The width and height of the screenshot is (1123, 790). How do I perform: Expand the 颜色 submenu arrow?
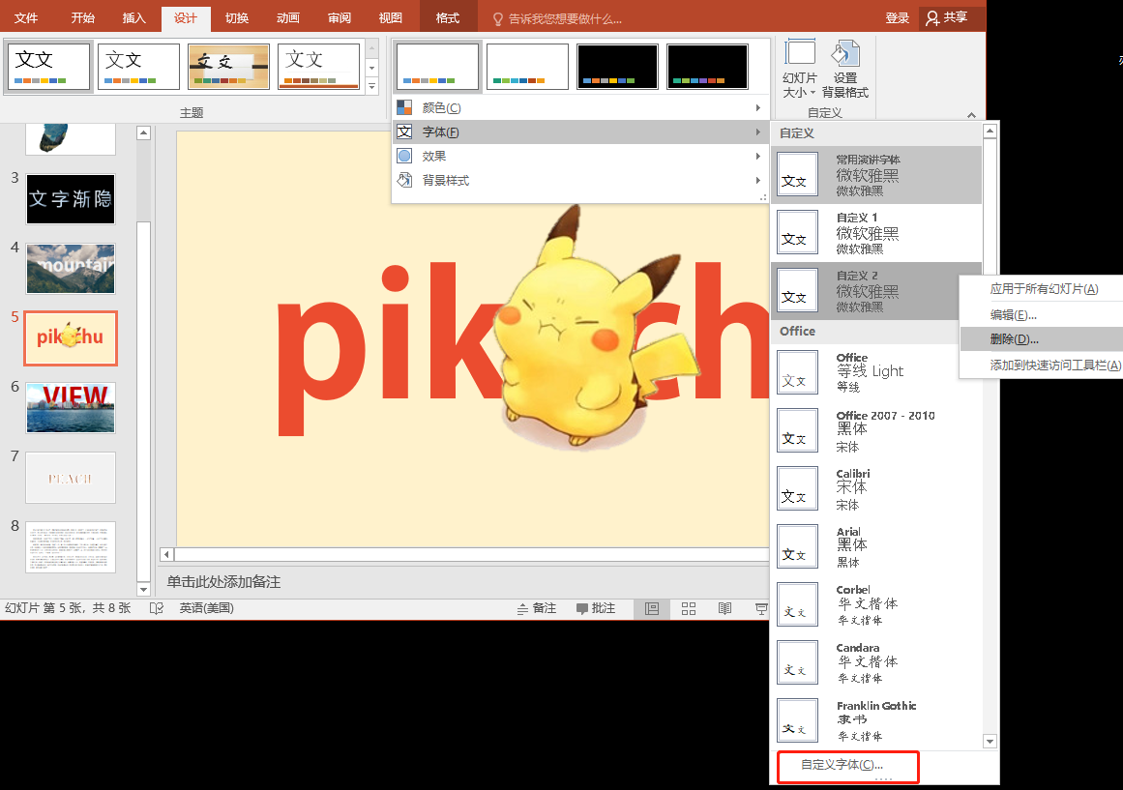pos(757,108)
